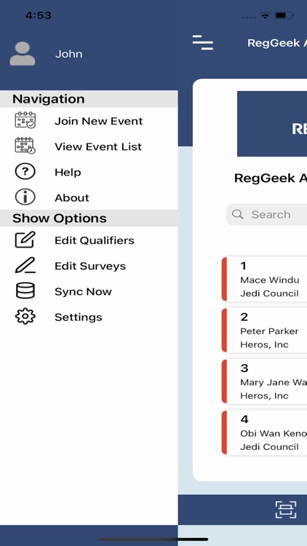Select the Help menu entry

tap(89, 172)
